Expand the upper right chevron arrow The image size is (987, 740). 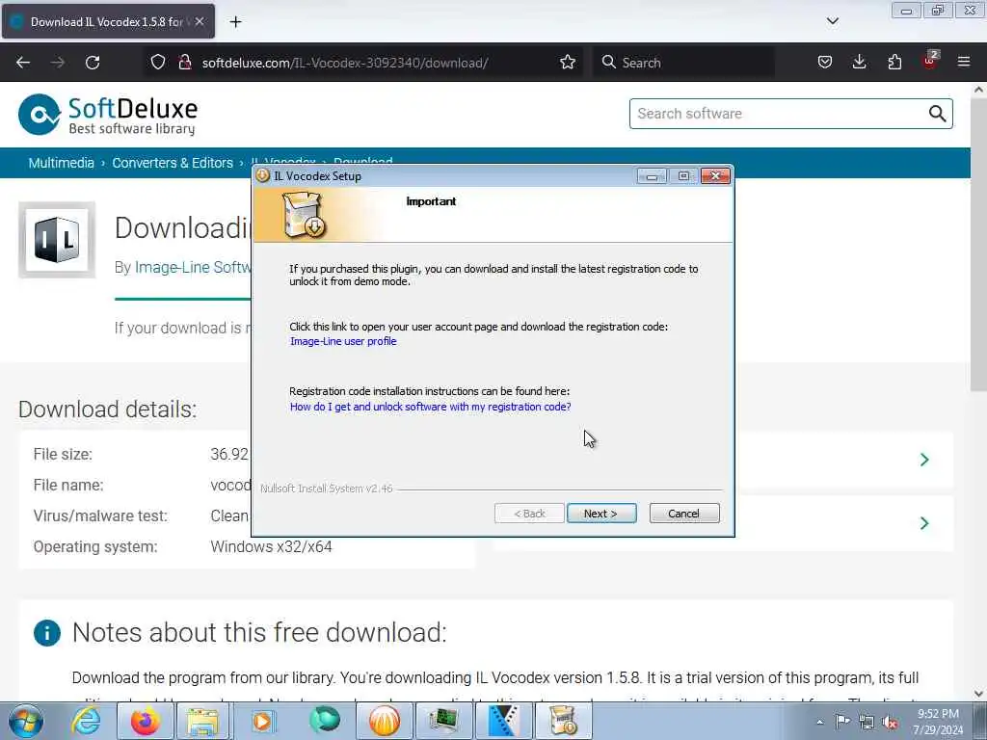(924, 460)
